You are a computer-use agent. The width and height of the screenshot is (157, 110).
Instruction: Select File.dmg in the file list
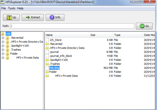54,68
